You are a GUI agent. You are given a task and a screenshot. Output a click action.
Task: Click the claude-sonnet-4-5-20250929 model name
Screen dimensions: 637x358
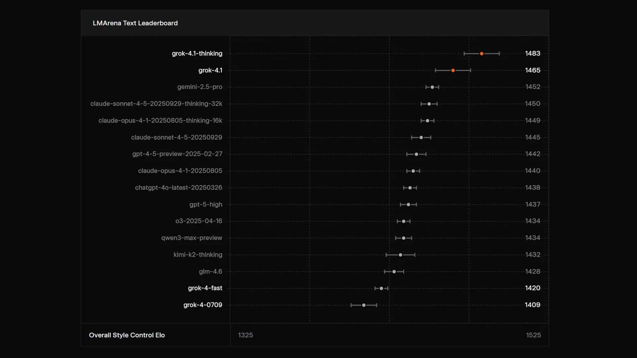(177, 138)
